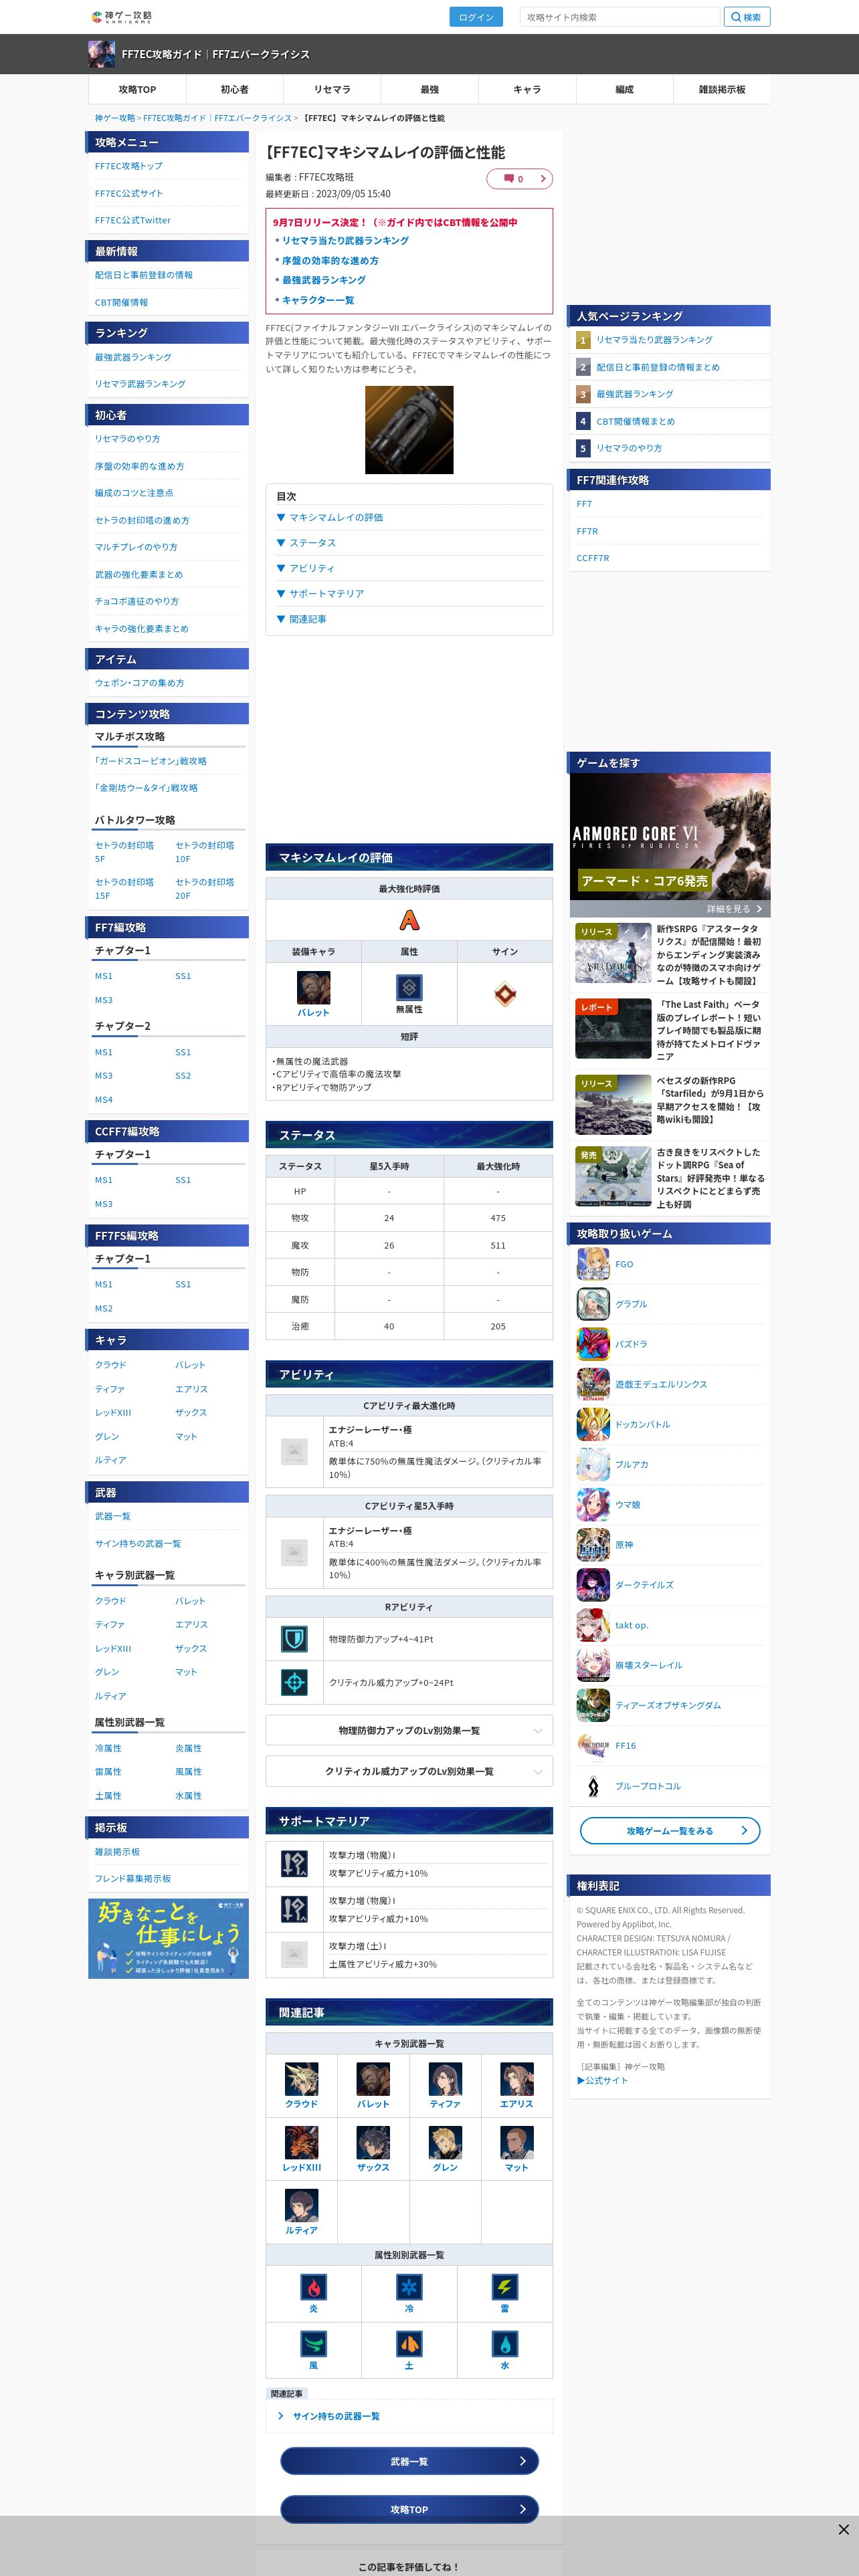Open サイン持ちの武器一覧 related link
859x2576 pixels.
click(x=336, y=2416)
